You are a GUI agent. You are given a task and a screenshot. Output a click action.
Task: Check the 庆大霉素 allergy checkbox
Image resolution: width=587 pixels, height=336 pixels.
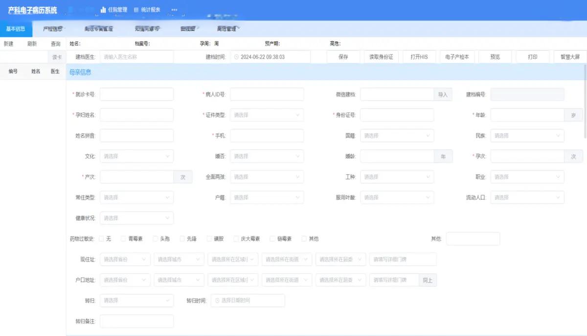(x=236, y=239)
